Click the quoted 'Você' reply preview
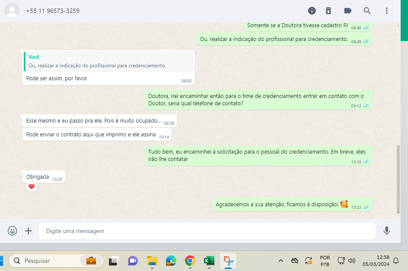Screen dimensions: 408x271 [108, 61]
